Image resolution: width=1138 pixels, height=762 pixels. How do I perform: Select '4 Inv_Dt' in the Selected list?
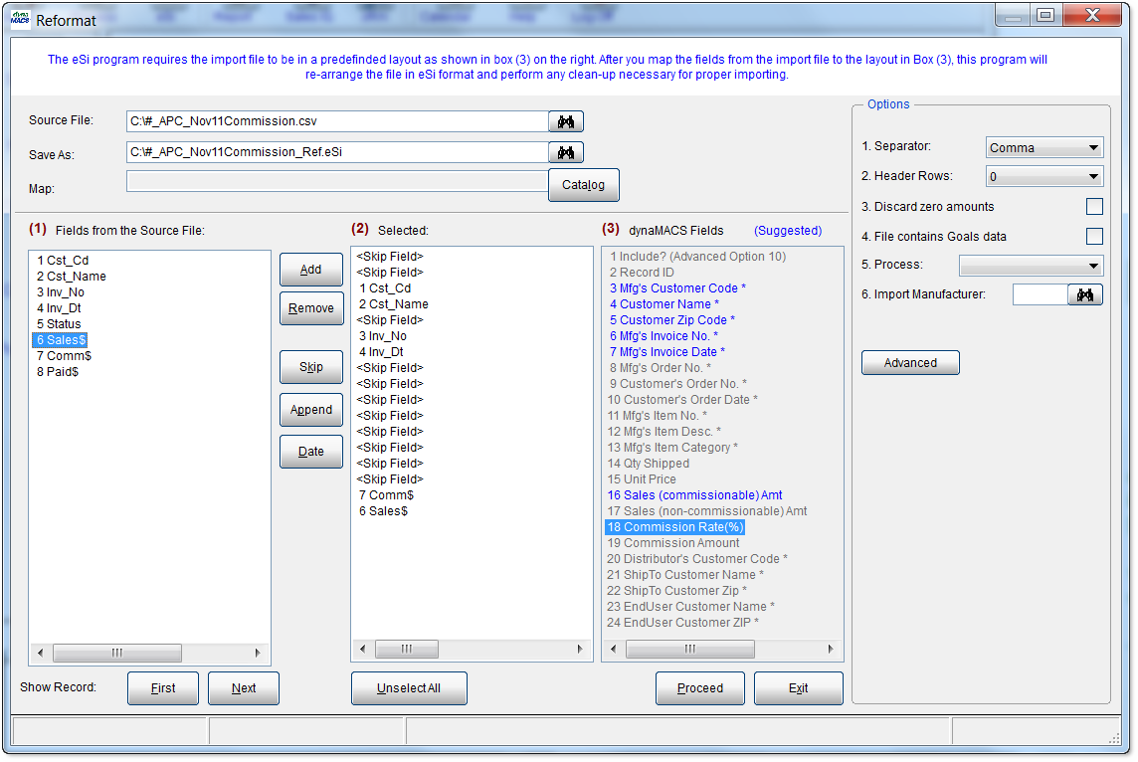pos(381,353)
